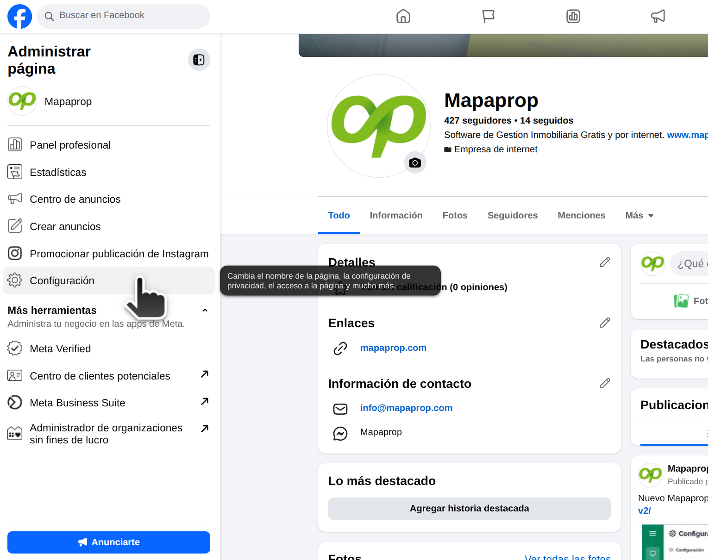Click the Instagram icon in sidebar
Image resolution: width=708 pixels, height=560 pixels.
click(x=15, y=254)
